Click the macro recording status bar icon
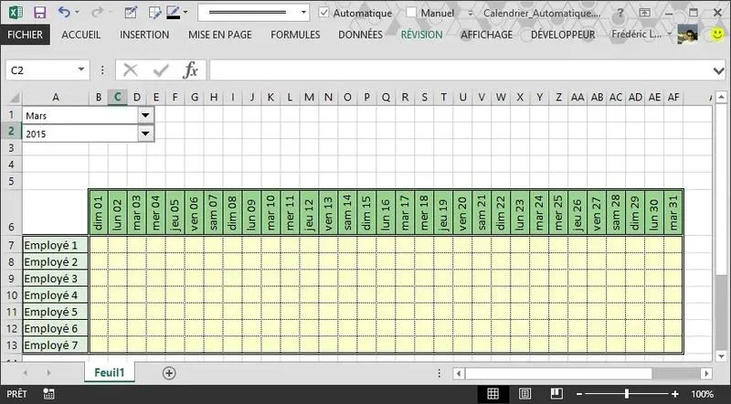Image resolution: width=731 pixels, height=404 pixels. [48, 394]
